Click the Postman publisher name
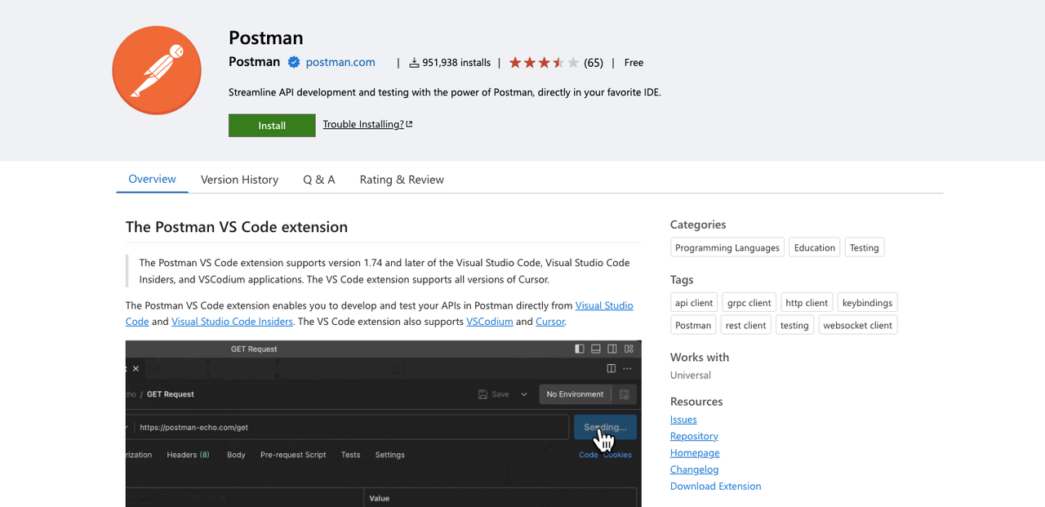 point(254,62)
